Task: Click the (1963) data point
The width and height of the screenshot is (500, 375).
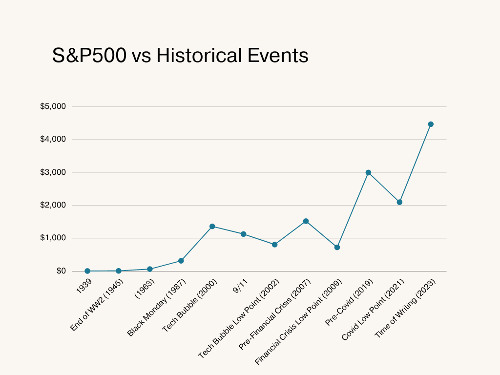Action: pos(150,269)
